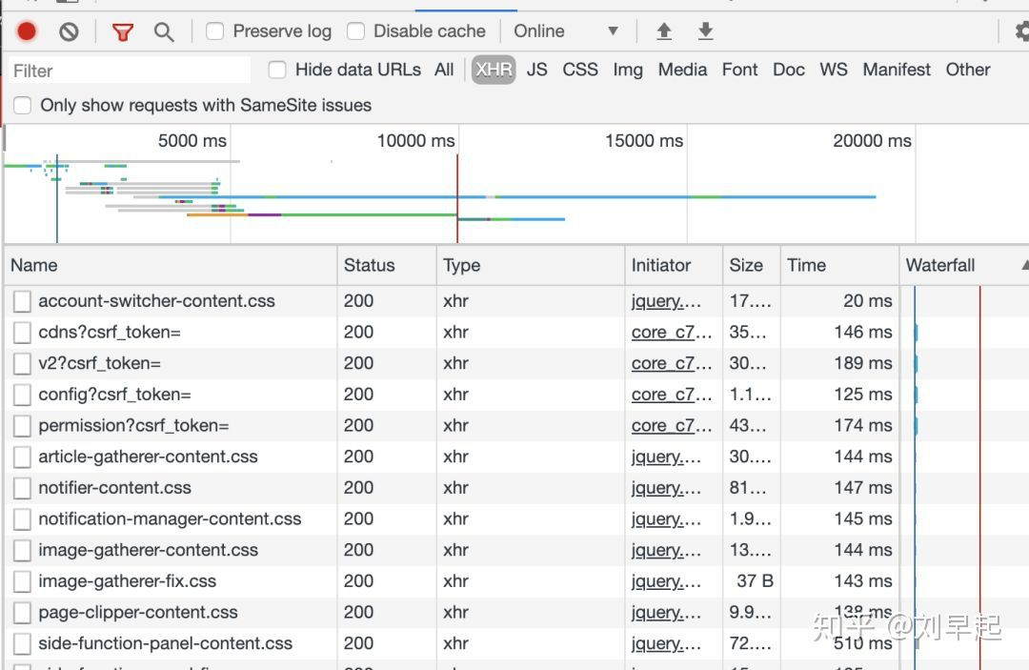The height and width of the screenshot is (670, 1029).
Task: Click the import HAR upload arrow
Action: tap(664, 31)
